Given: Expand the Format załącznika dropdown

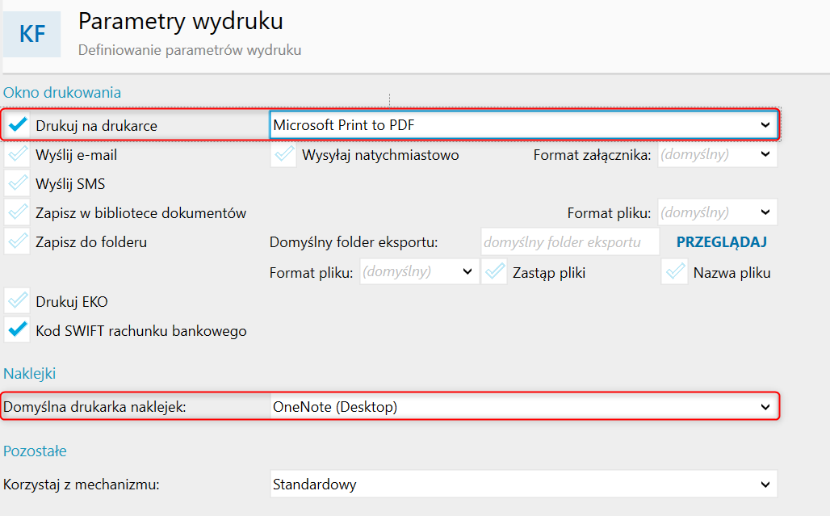Looking at the screenshot, I should click(x=717, y=154).
